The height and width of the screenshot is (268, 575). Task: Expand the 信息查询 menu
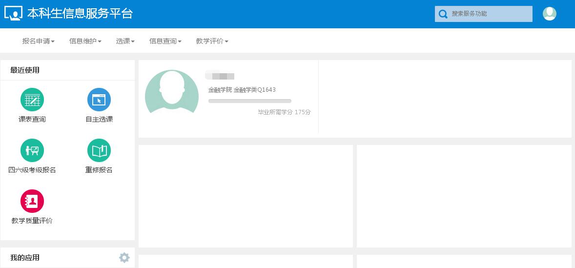(x=165, y=41)
